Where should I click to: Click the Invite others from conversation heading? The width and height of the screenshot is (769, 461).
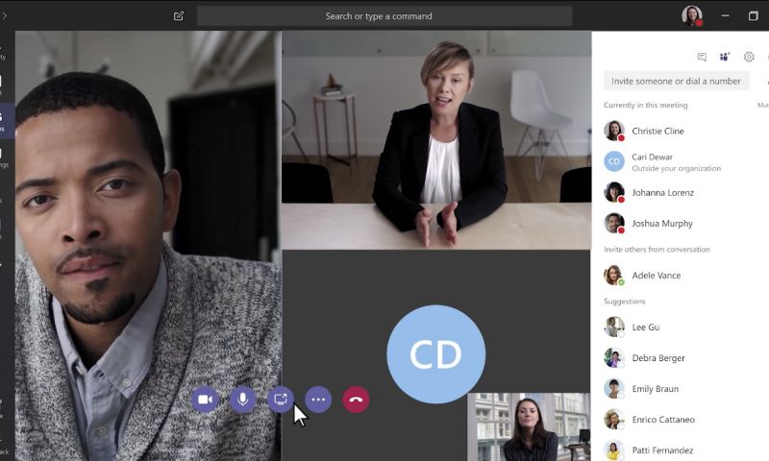(x=657, y=250)
